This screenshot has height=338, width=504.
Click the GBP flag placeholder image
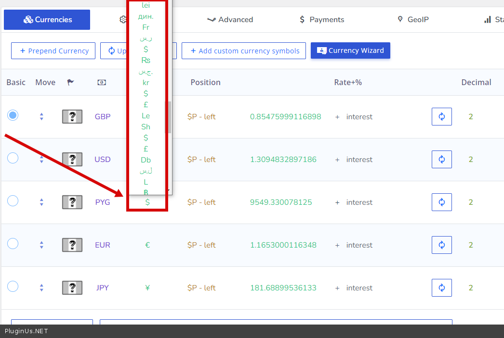tap(72, 116)
